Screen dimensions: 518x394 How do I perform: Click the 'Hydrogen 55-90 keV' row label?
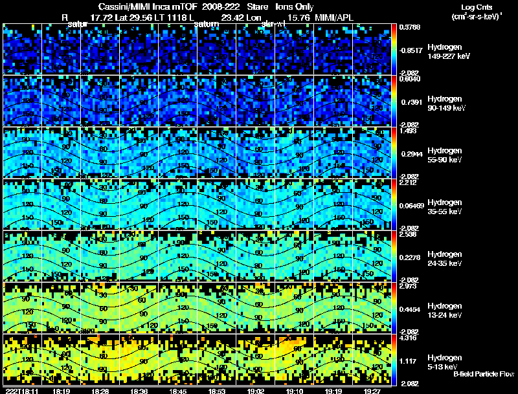(x=445, y=155)
